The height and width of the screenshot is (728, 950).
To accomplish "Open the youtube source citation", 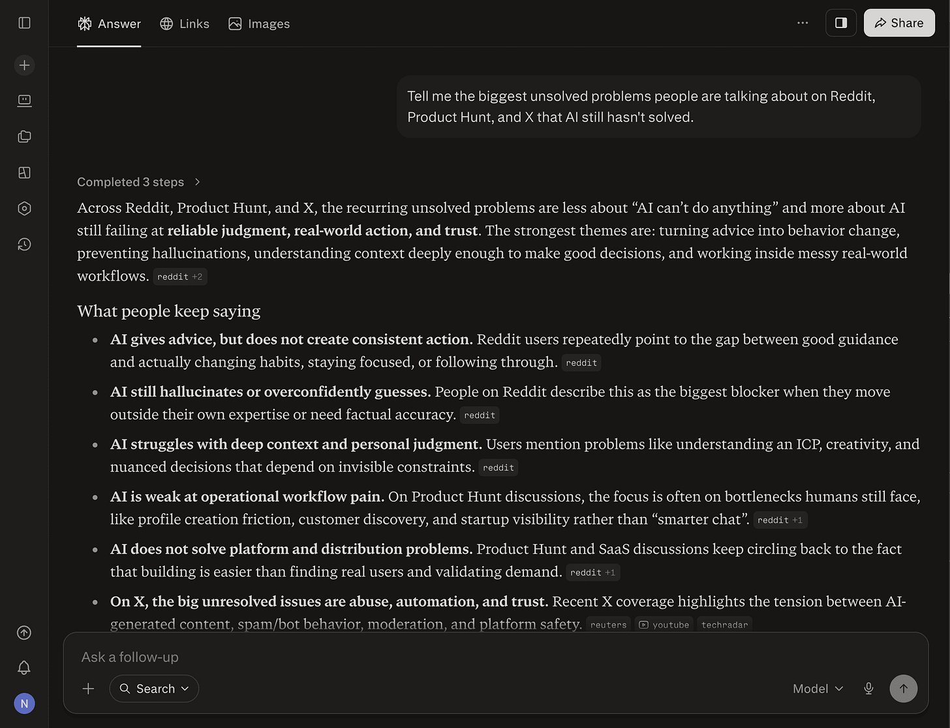I will tap(664, 624).
